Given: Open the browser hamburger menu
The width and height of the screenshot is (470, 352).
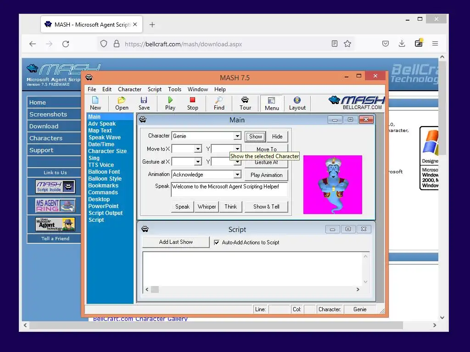Looking at the screenshot, I should click(x=435, y=44).
